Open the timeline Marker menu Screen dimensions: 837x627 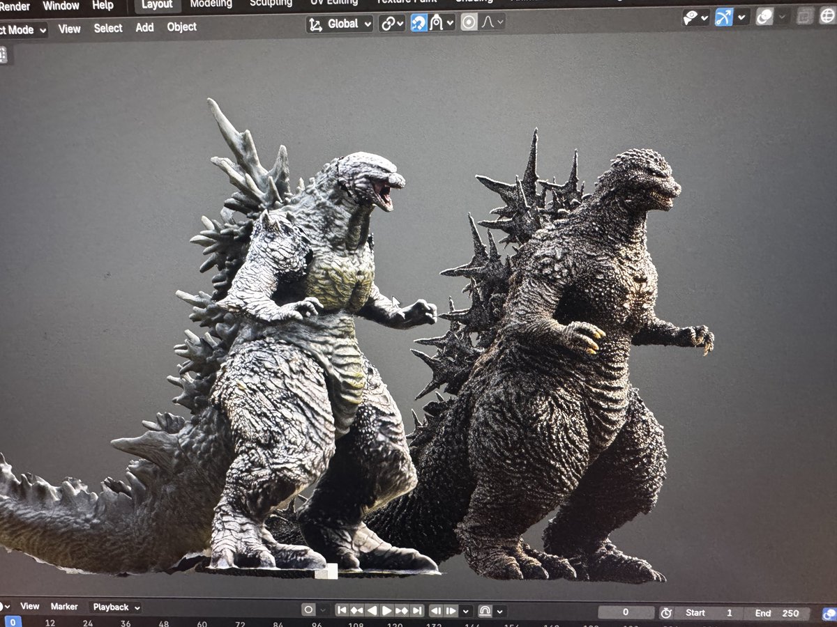(x=64, y=606)
